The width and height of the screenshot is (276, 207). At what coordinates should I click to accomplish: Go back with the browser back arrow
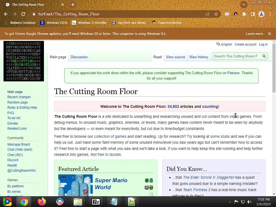(6, 14)
